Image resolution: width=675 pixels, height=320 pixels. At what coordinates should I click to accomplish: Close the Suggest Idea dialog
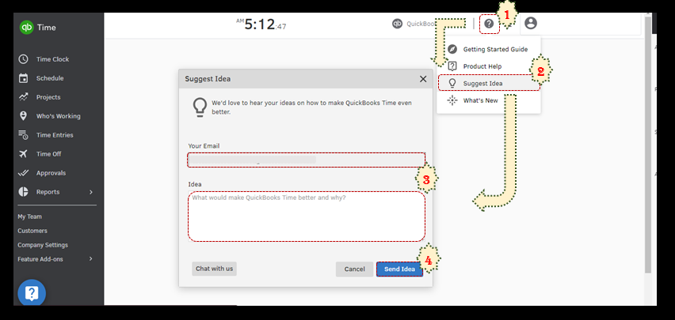point(423,79)
